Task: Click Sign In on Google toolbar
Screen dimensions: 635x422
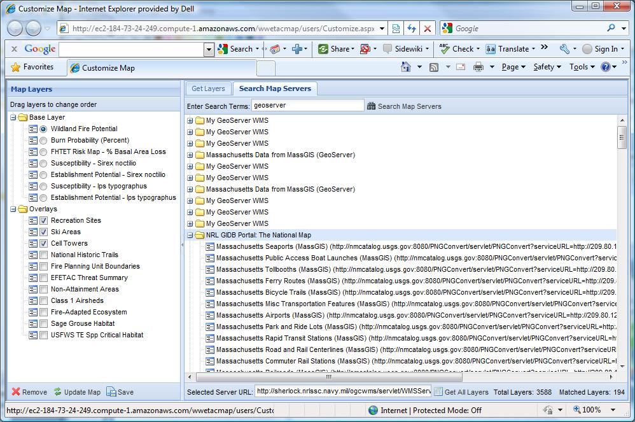Action: 603,49
